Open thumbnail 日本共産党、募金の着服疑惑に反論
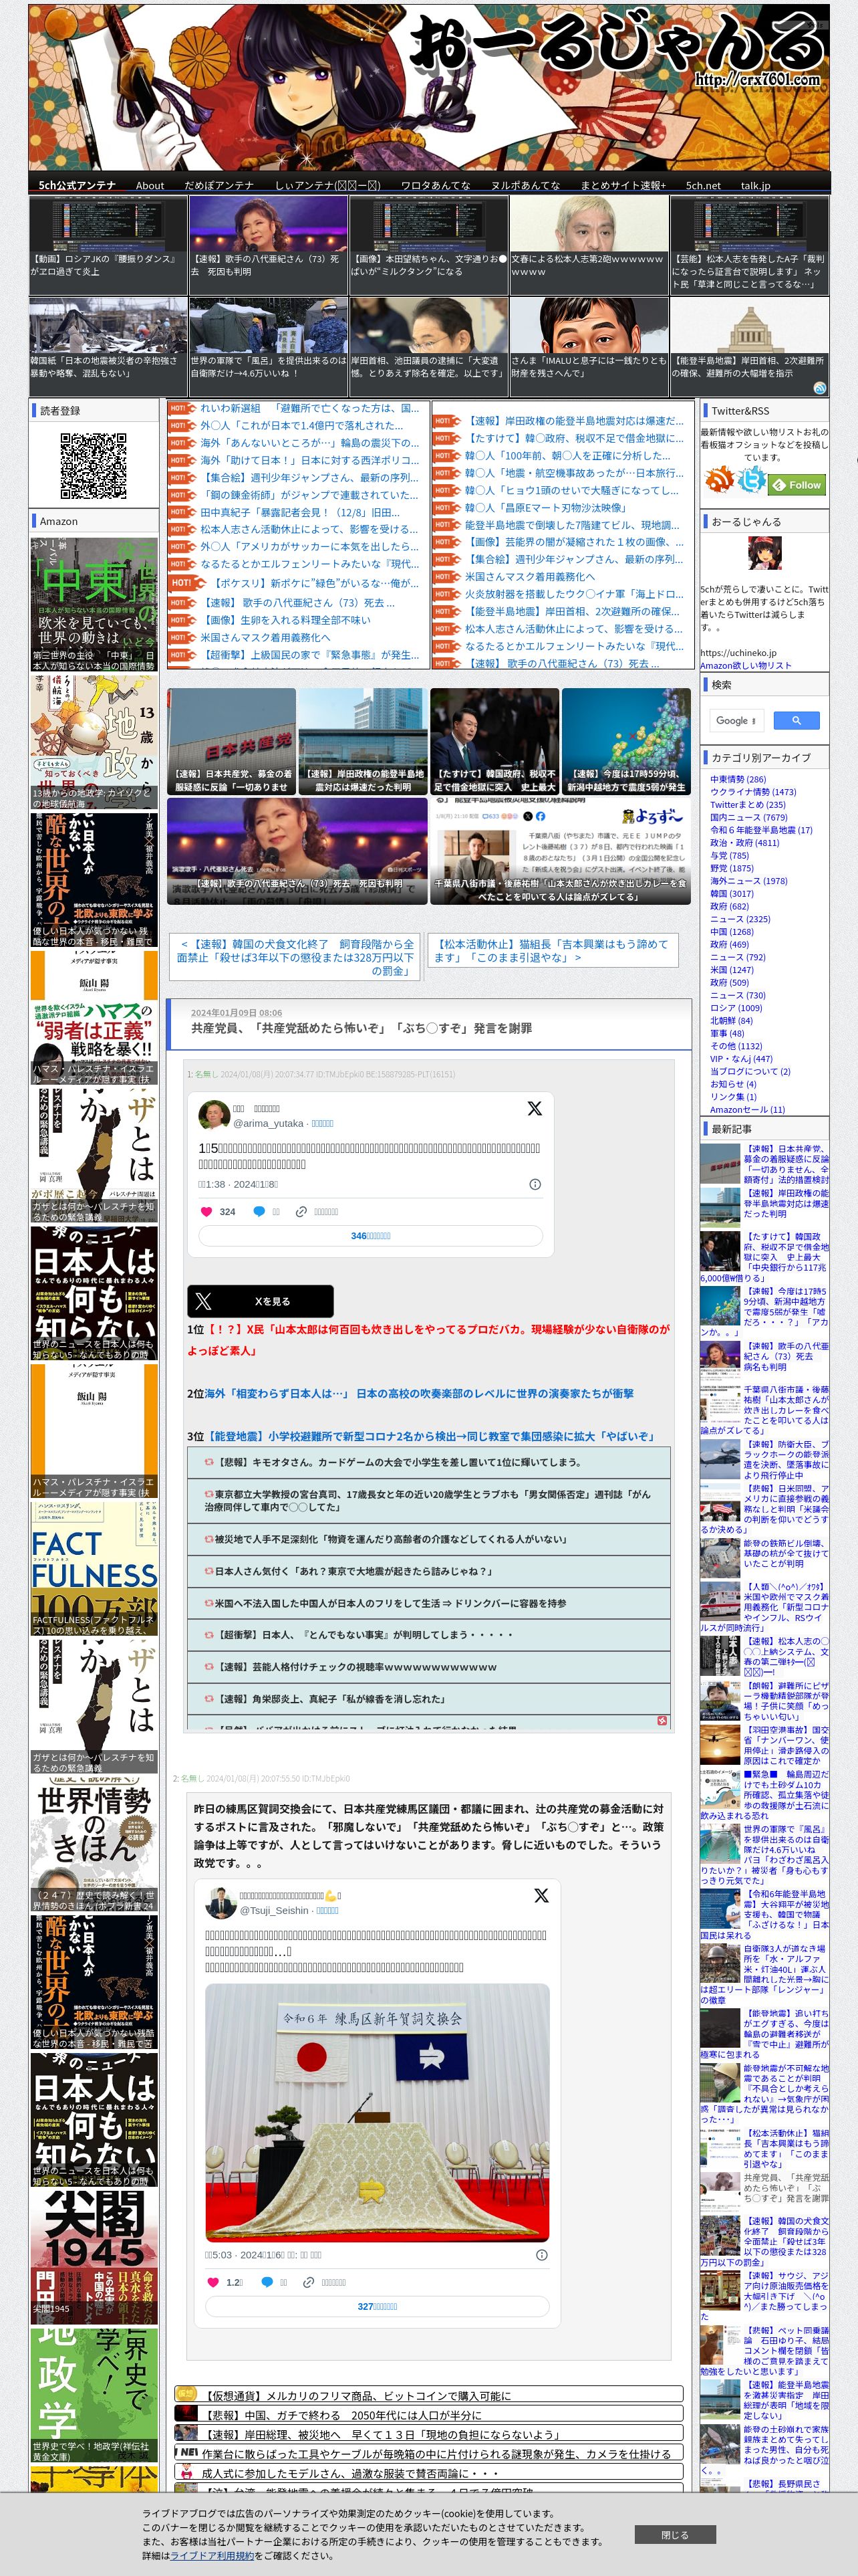 [x=232, y=741]
